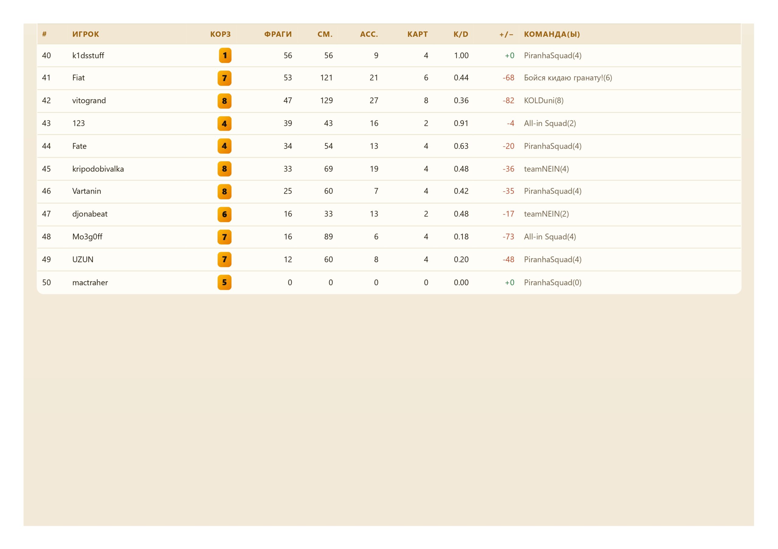This screenshot has width=778, height=549.
Task: Click basket badge 6 in djonabeat's row
Action: pyautogui.click(x=224, y=214)
